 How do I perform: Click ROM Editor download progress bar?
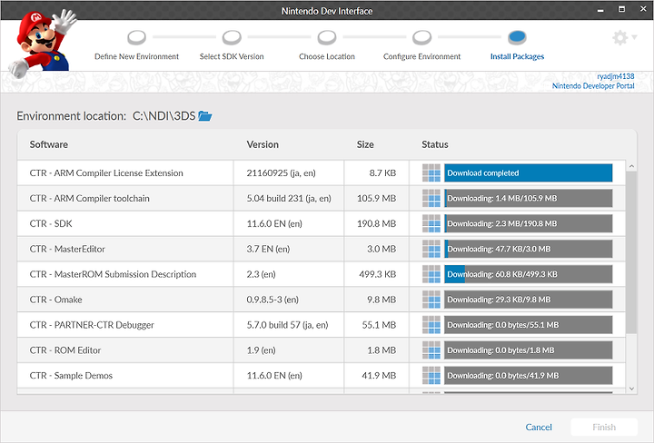pos(529,350)
